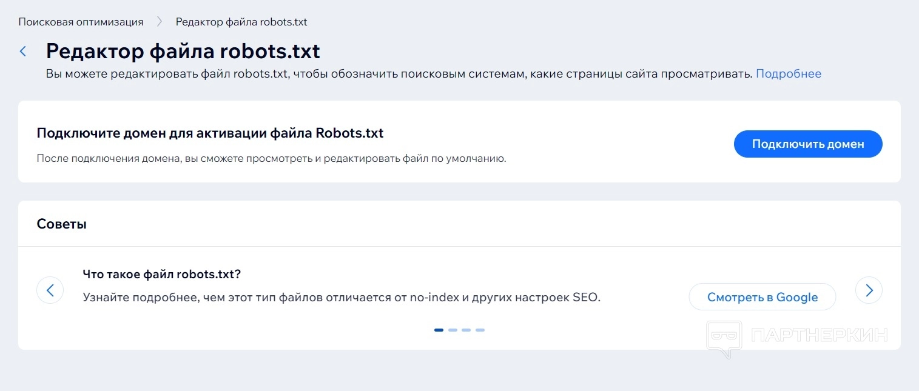Open the Поисковая оптимизация breadcrumb
Viewport: 919px width, 391px height.
click(x=81, y=22)
